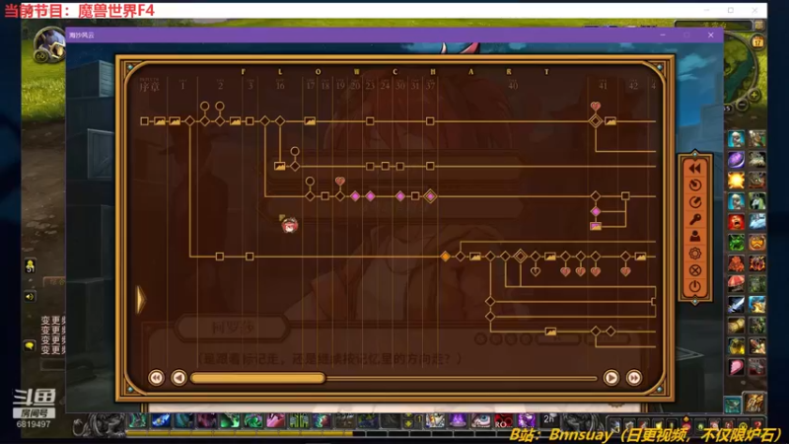This screenshot has height=444, width=789.
Task: Select image node on bottom-most branch
Action: coord(550,332)
